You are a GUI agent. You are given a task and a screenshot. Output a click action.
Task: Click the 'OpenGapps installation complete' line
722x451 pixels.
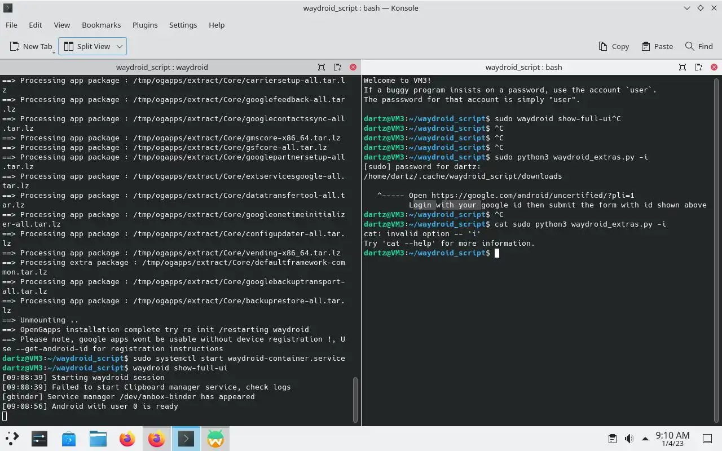coord(156,329)
